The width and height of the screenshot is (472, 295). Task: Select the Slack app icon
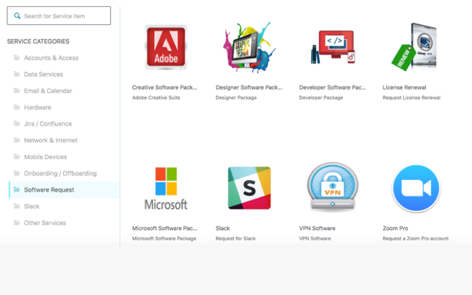click(x=249, y=187)
